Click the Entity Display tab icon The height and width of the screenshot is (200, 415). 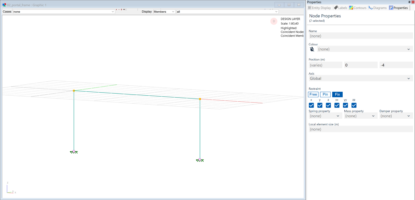(x=309, y=8)
